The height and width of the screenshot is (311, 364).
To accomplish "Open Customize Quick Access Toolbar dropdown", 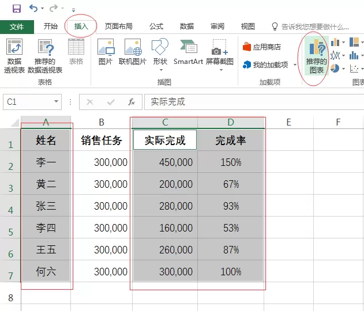I will click(73, 10).
